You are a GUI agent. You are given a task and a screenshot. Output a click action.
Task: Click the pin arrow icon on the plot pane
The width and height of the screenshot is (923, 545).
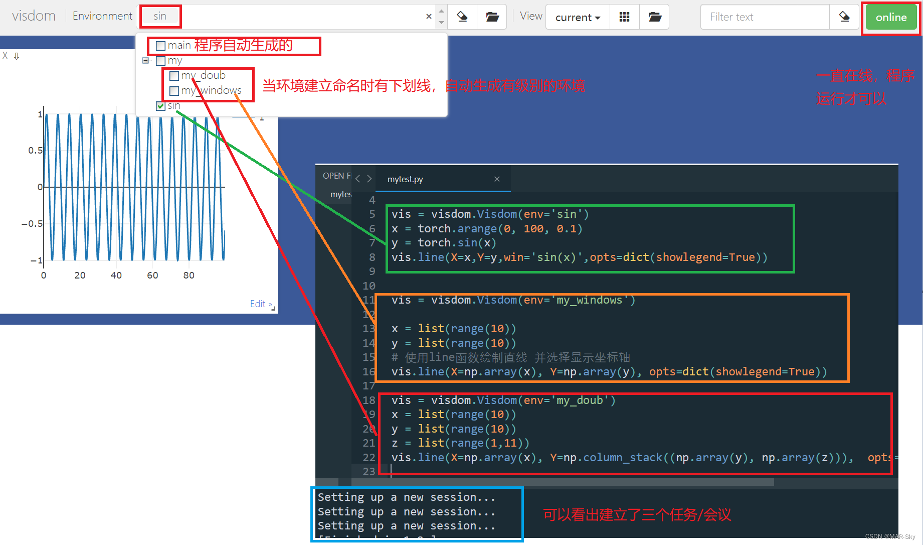tap(17, 56)
